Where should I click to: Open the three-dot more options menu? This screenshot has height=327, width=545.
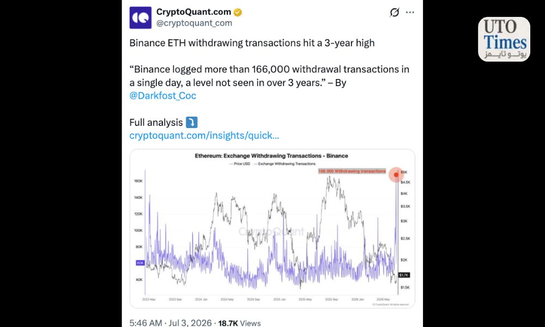(410, 13)
